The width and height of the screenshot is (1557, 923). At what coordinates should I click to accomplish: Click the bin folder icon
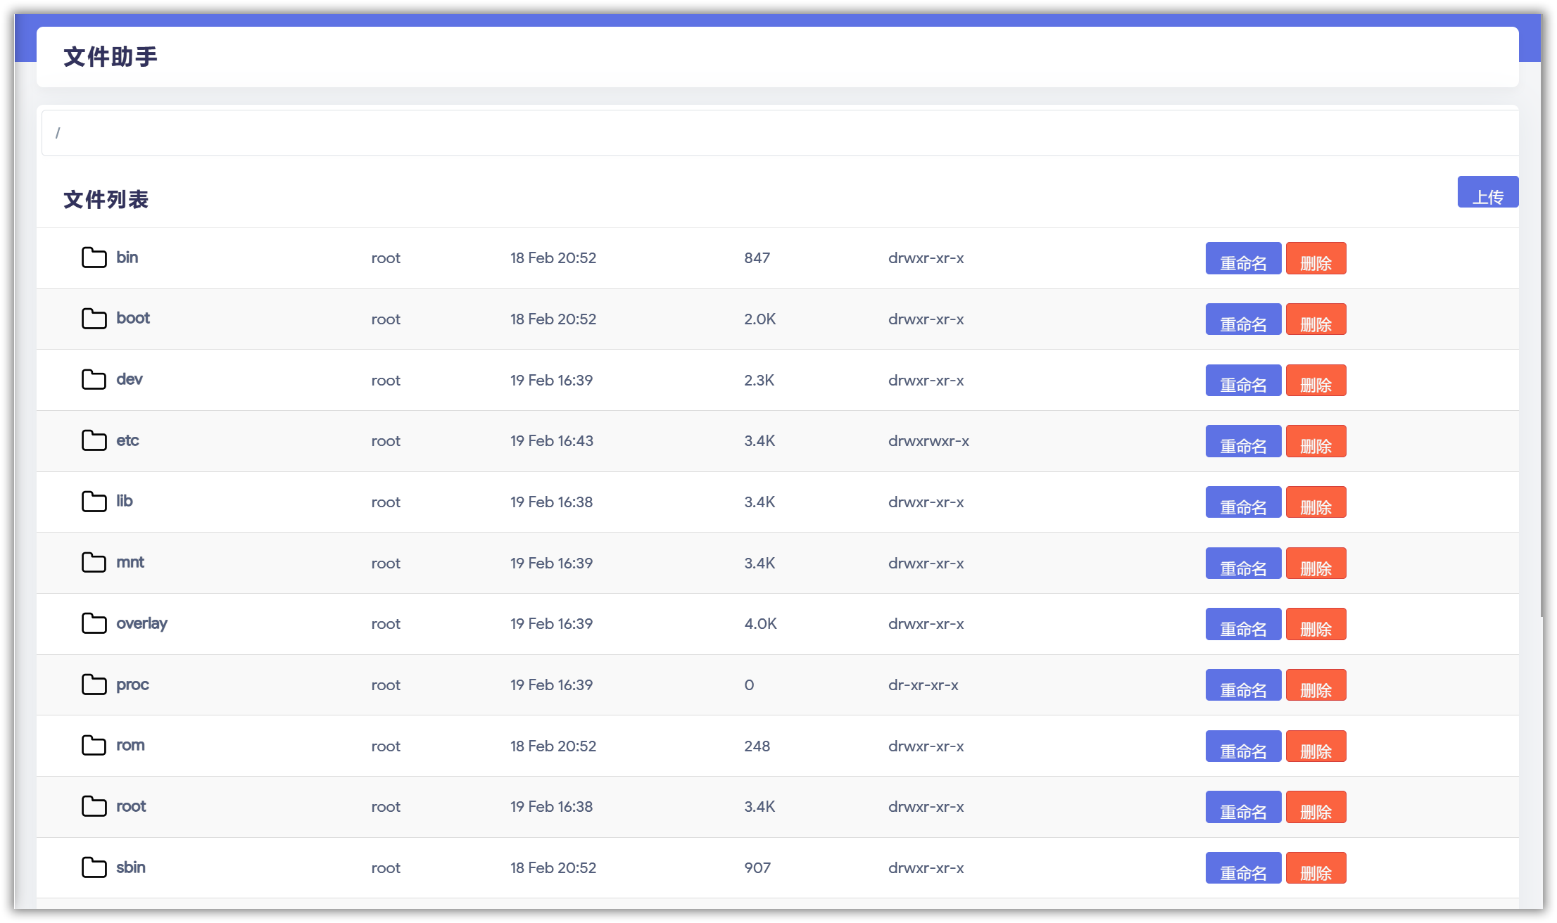click(x=94, y=257)
